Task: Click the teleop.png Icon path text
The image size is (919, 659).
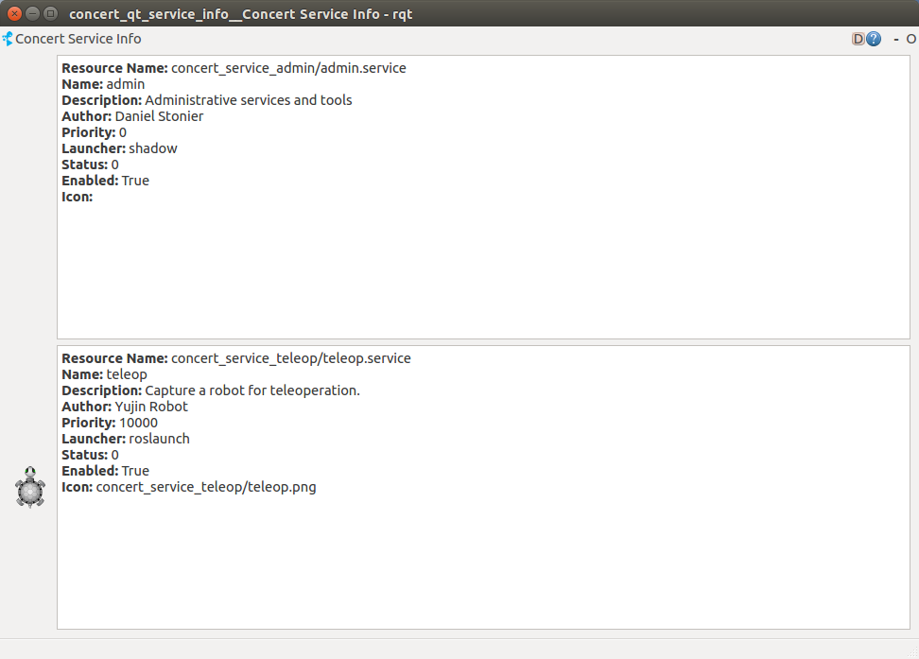Action: tap(205, 487)
